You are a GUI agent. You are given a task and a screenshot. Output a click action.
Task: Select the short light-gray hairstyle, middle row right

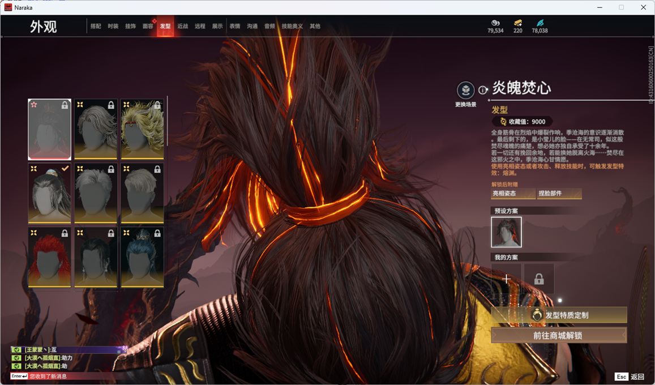pyautogui.click(x=142, y=193)
